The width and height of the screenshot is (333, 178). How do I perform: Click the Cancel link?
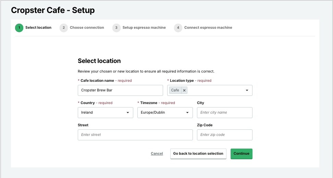coord(157,154)
